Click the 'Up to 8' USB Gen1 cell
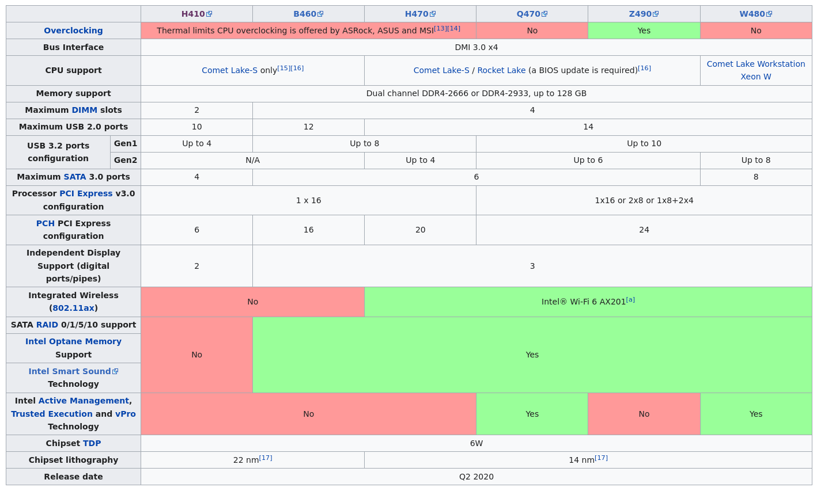Viewport: 817px width, 491px height. pyautogui.click(x=364, y=143)
